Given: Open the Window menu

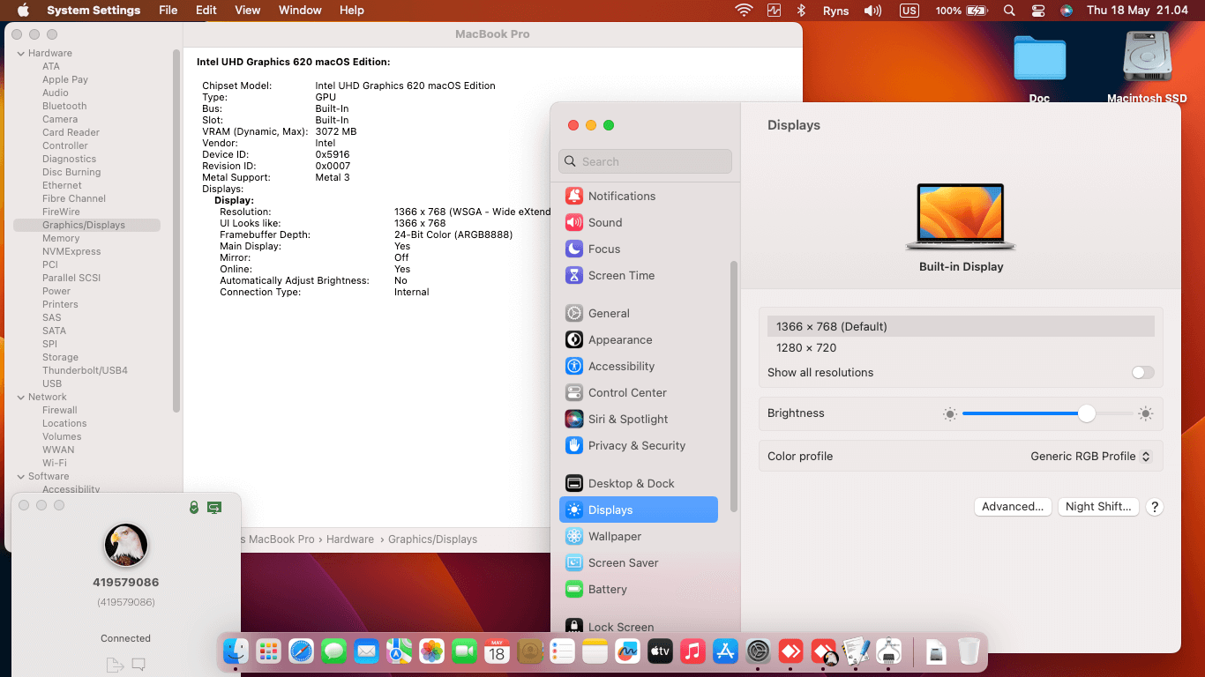Looking at the screenshot, I should click(x=300, y=11).
